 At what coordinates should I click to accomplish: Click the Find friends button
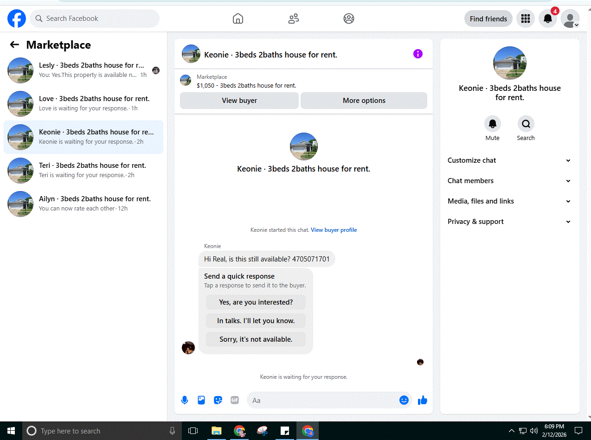(488, 19)
